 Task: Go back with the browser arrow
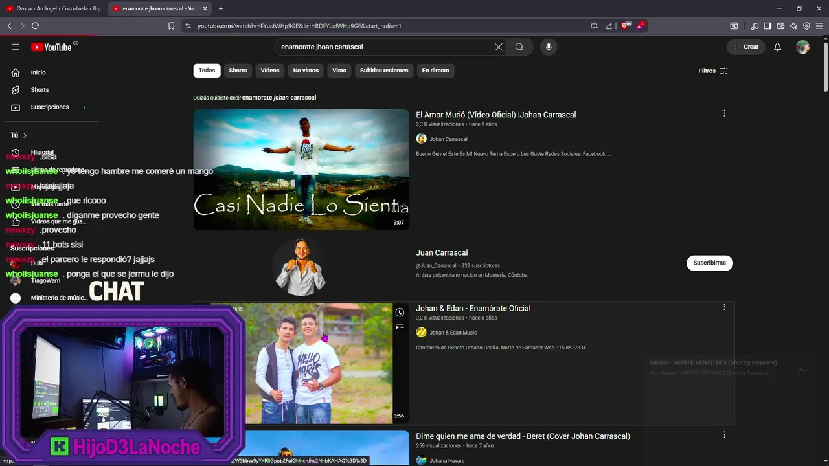pos(10,26)
